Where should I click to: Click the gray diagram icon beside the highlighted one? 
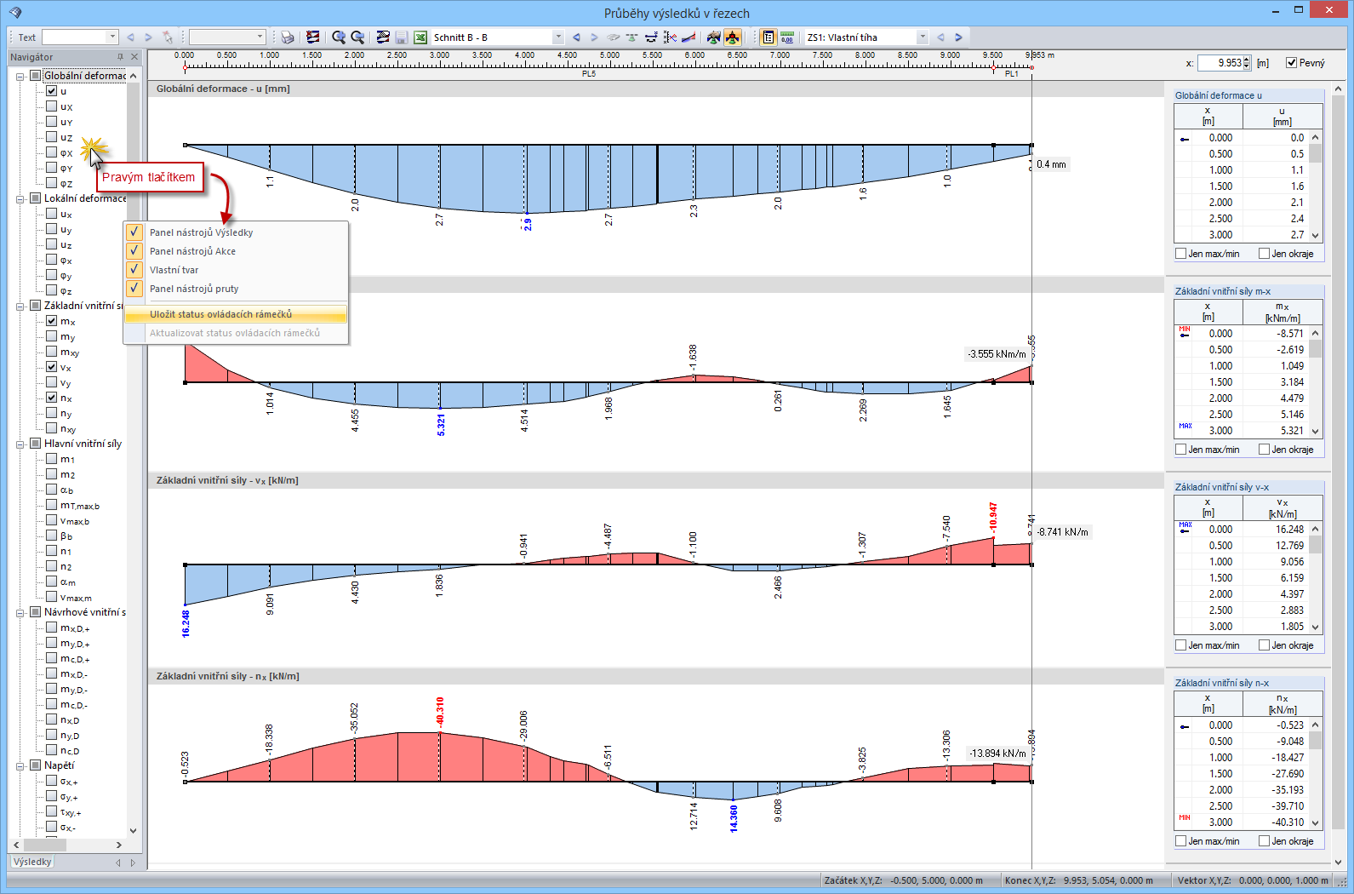tap(714, 37)
